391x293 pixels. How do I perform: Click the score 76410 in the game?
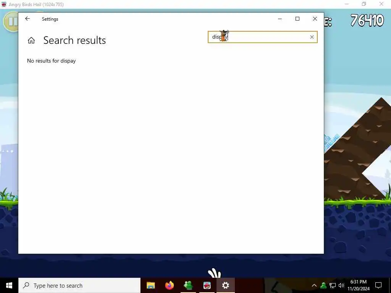(367, 21)
